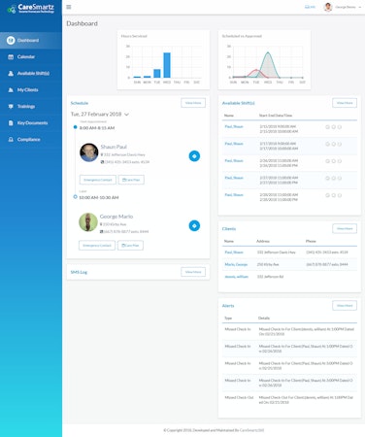Select middle radio option in second shift row
Image resolution: width=365 pixels, height=437 pixels.
tap(333, 144)
